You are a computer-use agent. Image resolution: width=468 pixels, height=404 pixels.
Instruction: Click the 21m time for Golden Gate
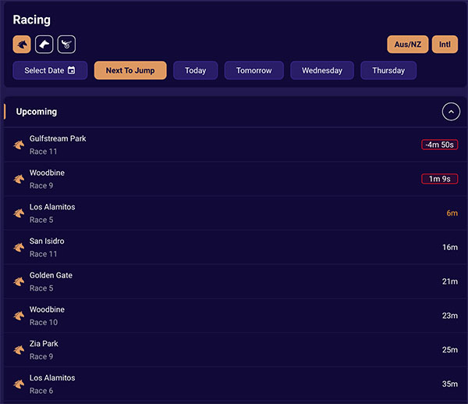(450, 281)
